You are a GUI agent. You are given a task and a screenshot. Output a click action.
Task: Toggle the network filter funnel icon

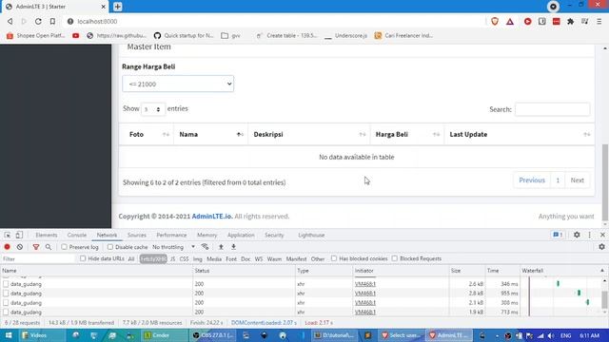click(x=36, y=247)
